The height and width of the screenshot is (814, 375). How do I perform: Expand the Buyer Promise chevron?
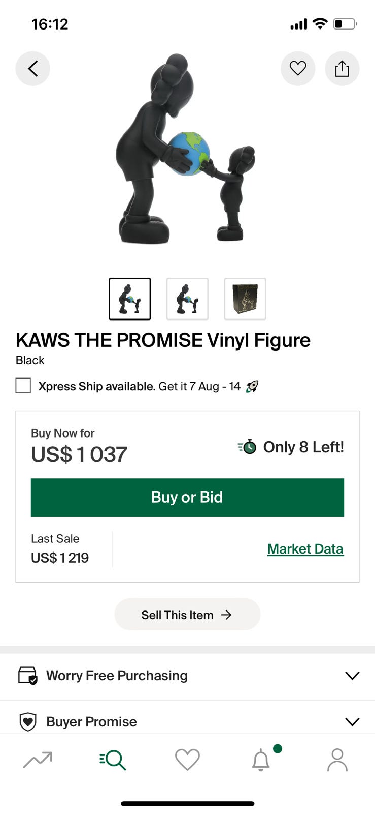coord(352,721)
